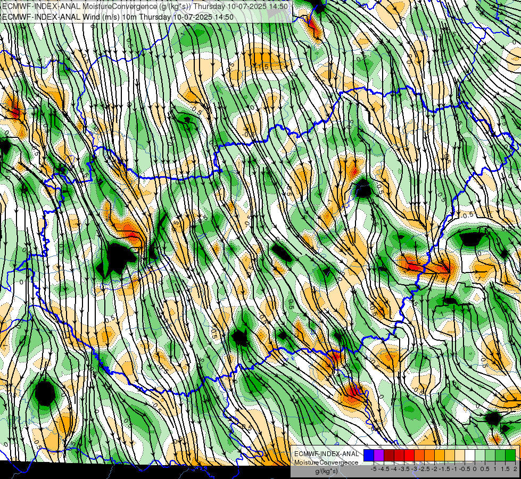Click the -3.5 tick label on legend

404,469
